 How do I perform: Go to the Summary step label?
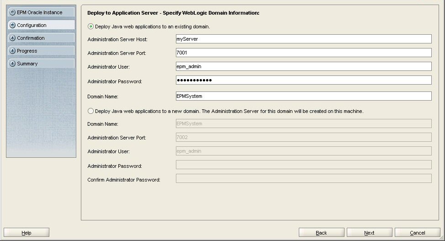tap(27, 64)
